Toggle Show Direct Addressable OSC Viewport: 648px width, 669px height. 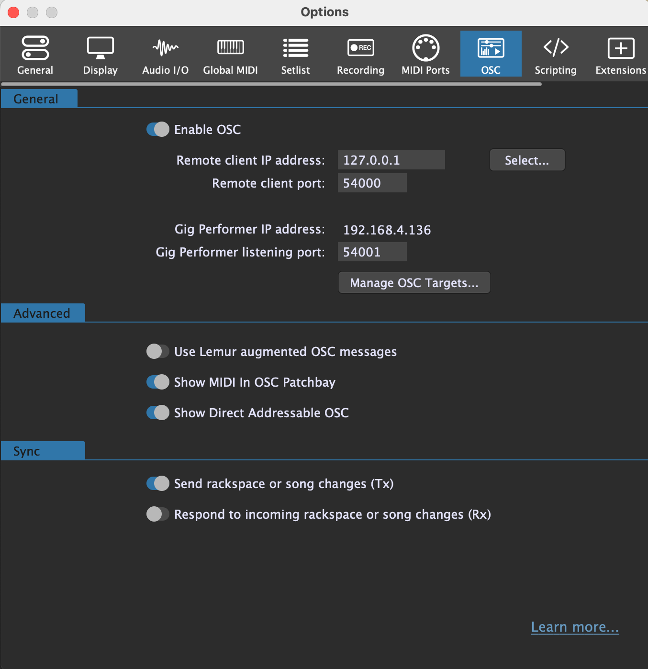click(158, 413)
